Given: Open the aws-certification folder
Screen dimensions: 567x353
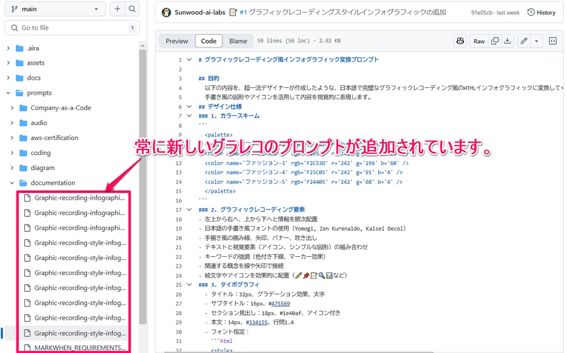Looking at the screenshot, I should tap(54, 138).
